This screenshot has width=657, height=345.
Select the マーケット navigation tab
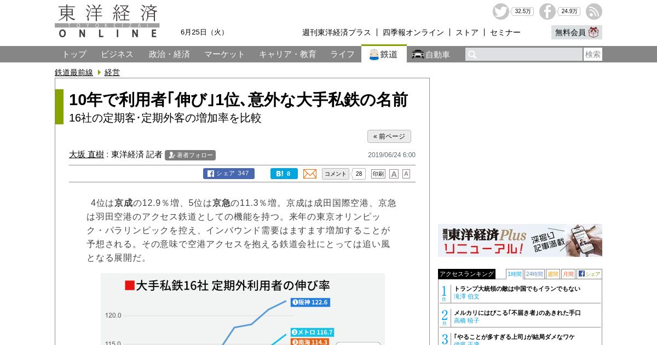tap(224, 54)
